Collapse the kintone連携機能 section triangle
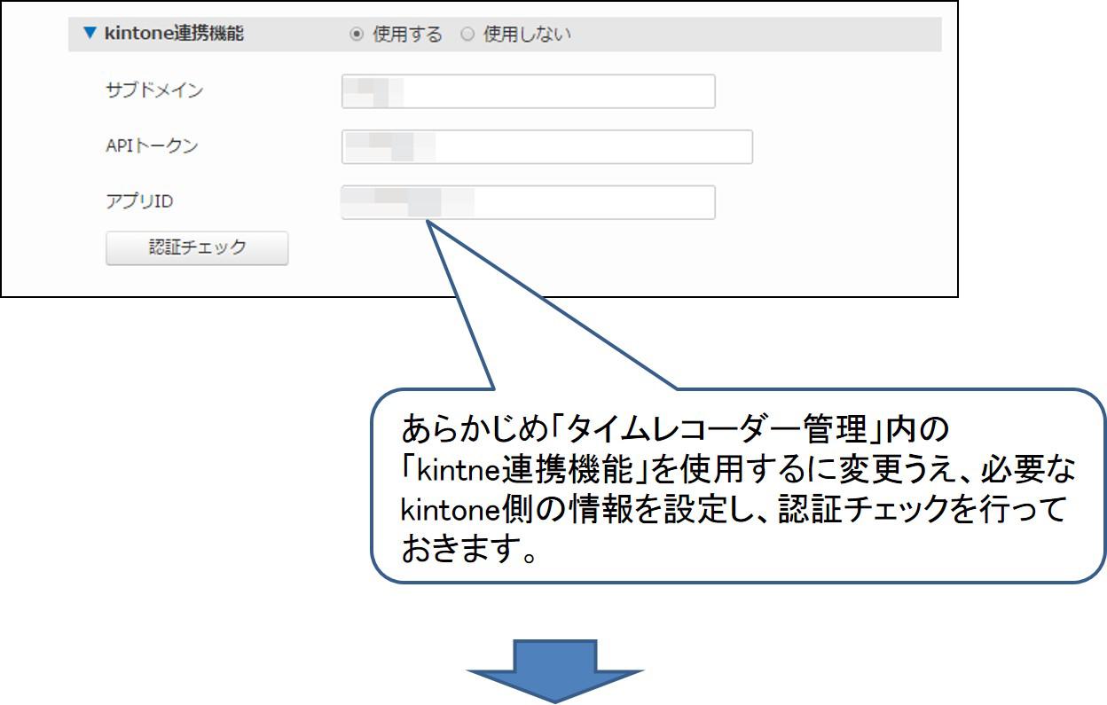 [x=88, y=34]
